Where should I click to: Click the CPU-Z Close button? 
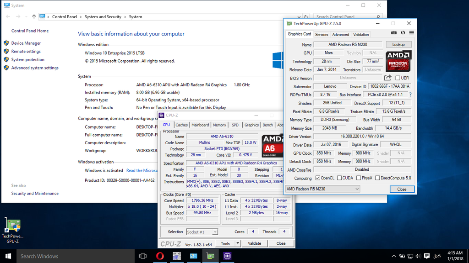[281, 243]
